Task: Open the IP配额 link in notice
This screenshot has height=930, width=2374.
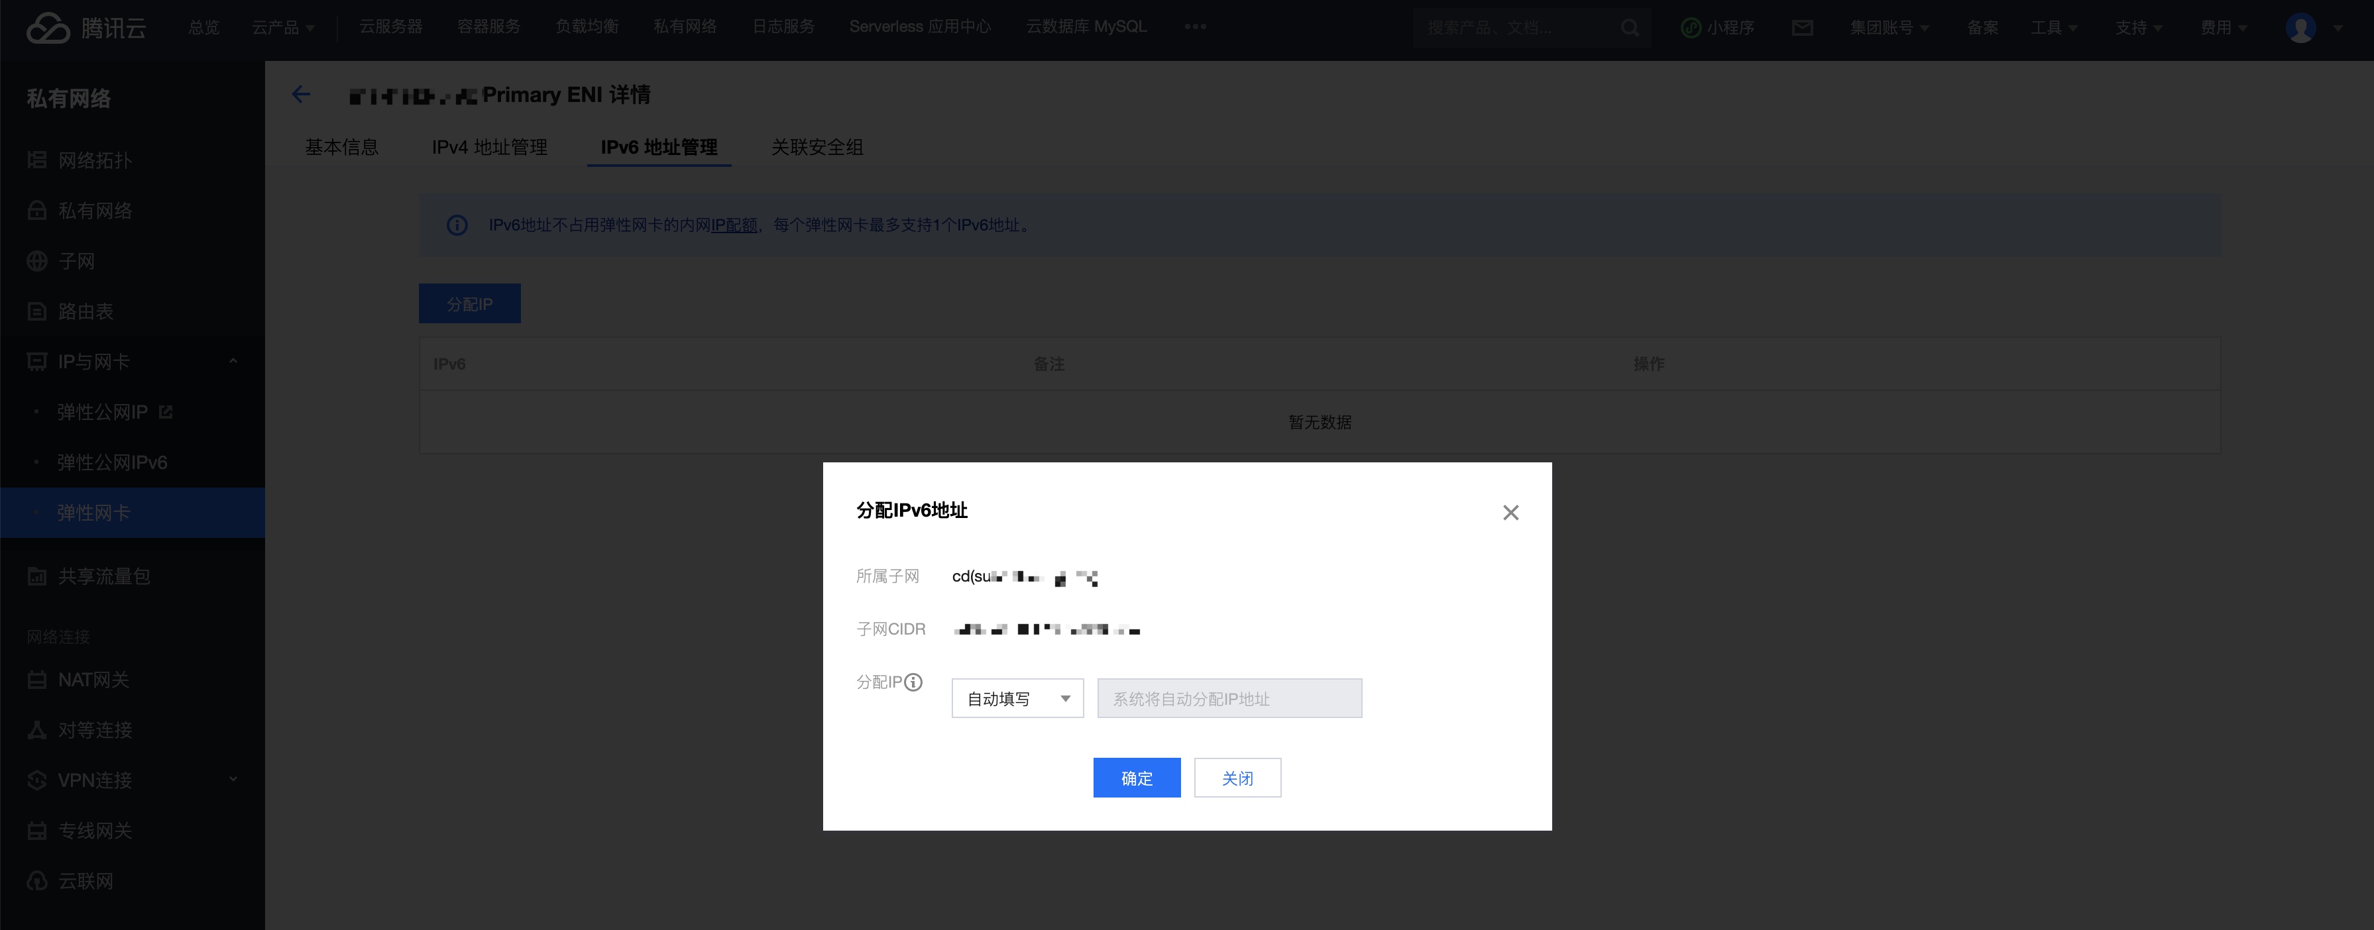Action: (x=734, y=225)
